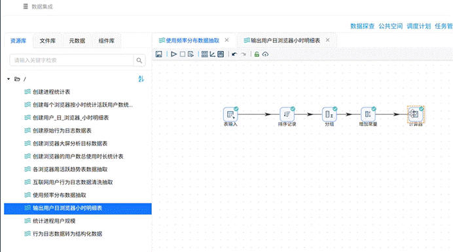Select 创建浏览器的用户数总使用时长统计表 item
This screenshot has height=252, width=453.
pyautogui.click(x=78, y=157)
